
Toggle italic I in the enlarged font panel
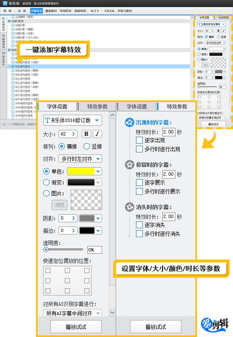[97, 134]
